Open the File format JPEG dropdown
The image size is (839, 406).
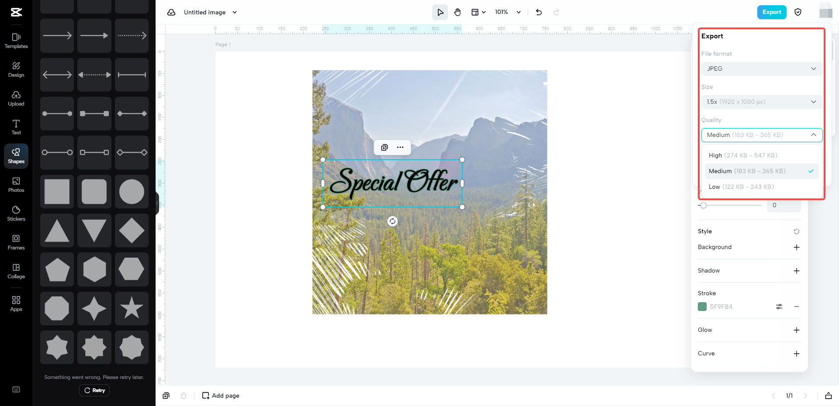(762, 68)
